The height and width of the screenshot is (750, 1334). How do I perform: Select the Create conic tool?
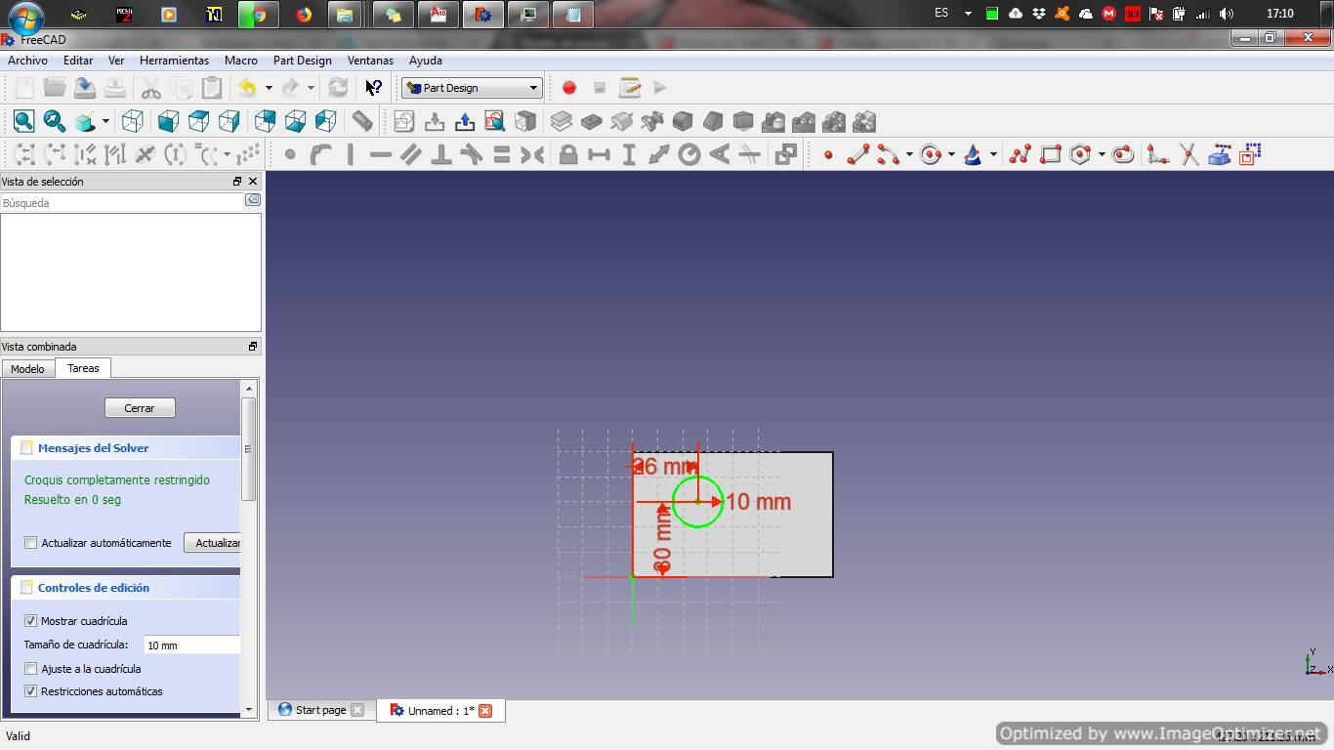coord(973,154)
